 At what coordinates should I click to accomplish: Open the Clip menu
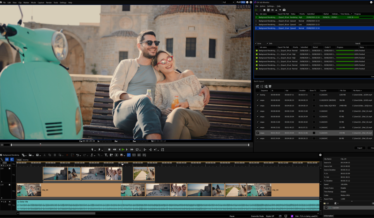20,2
